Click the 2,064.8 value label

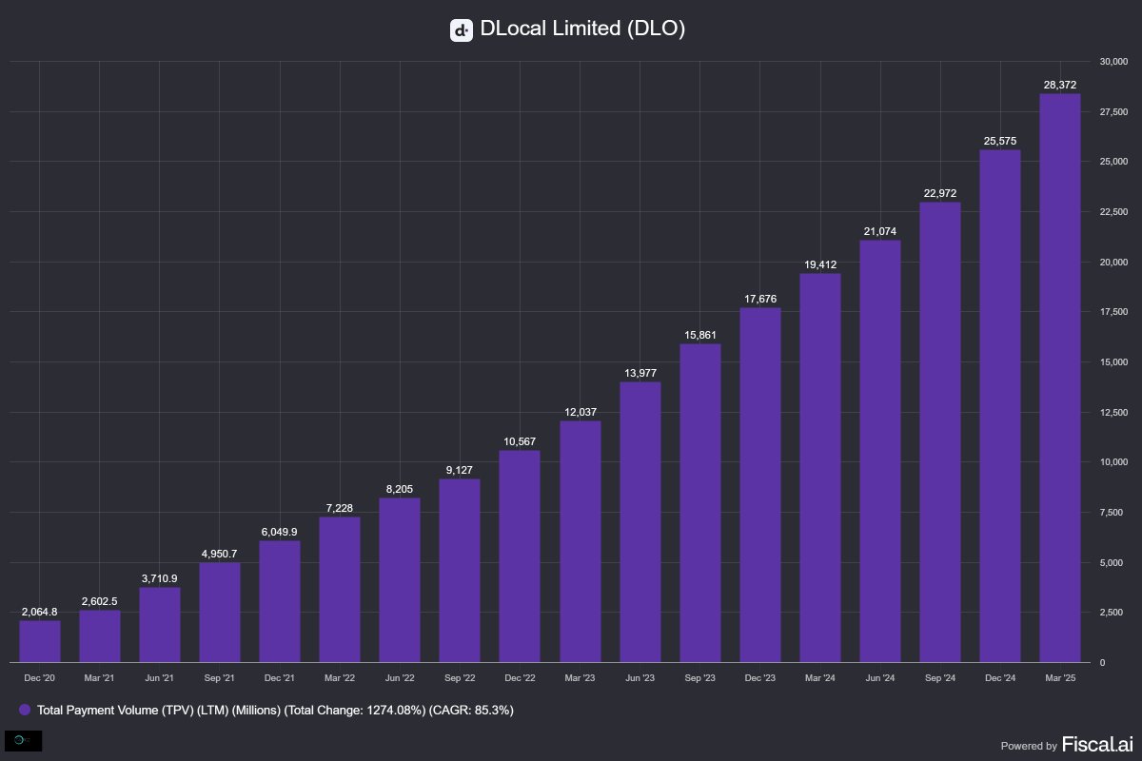(40, 611)
